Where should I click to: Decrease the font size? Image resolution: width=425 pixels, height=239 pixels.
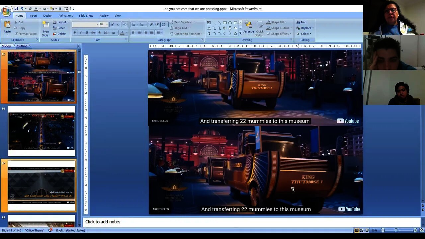tap(118, 25)
